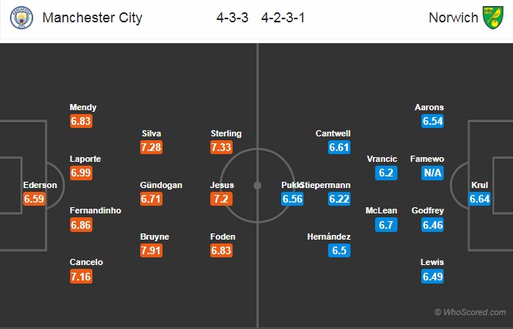This screenshot has height=329, width=513.
Task: Click the Gündogan player name
Action: coord(161,185)
